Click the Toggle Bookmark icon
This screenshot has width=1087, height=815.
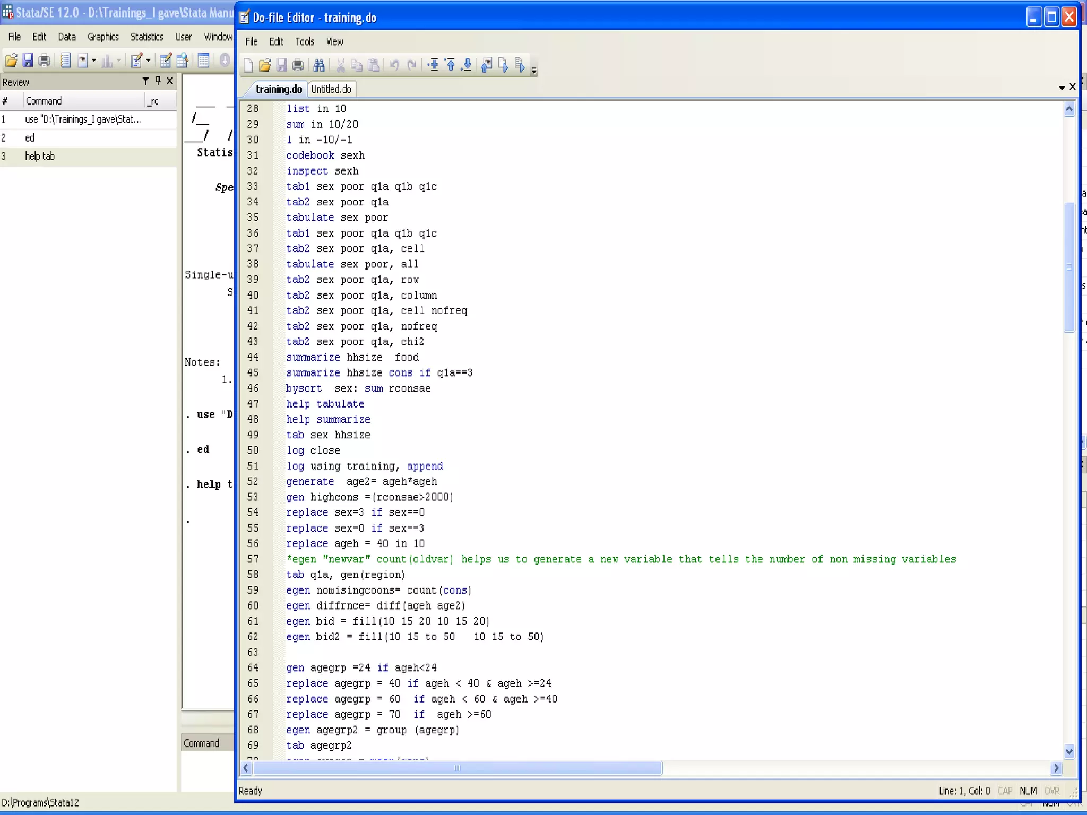[433, 65]
